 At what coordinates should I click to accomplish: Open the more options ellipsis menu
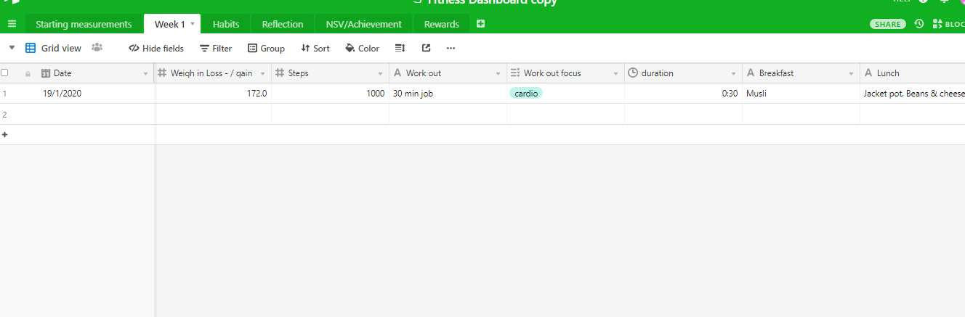coord(451,49)
